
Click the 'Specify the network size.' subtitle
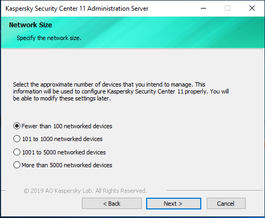click(49, 38)
